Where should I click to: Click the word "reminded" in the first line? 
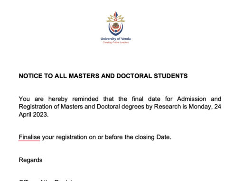tap(85, 99)
